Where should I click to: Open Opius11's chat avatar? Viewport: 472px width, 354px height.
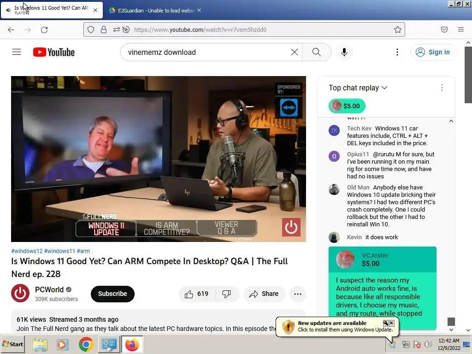334,157
